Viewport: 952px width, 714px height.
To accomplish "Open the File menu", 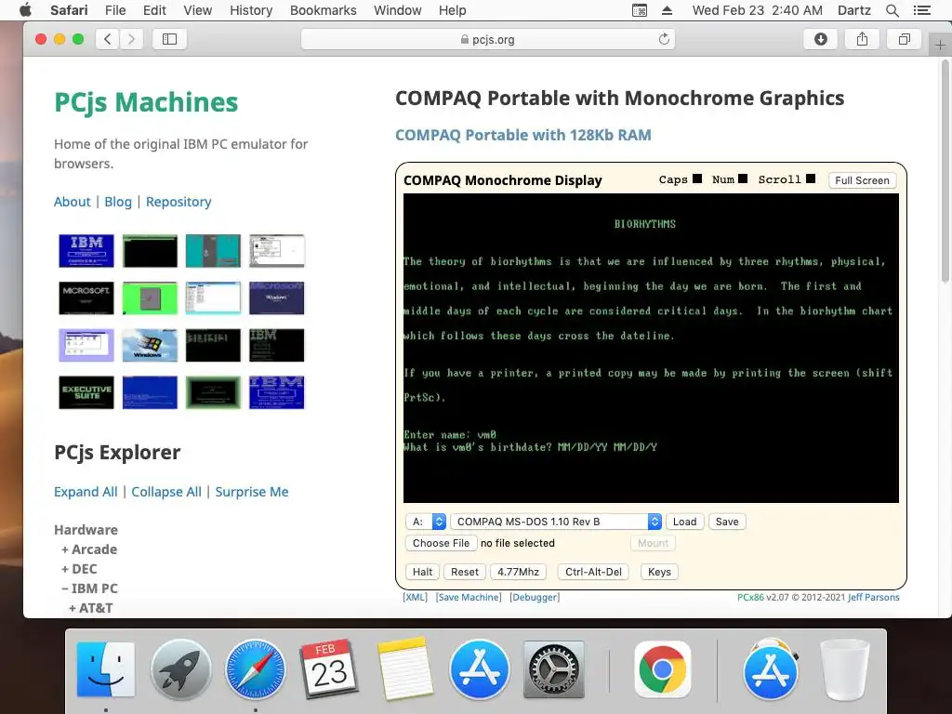I will pos(115,10).
